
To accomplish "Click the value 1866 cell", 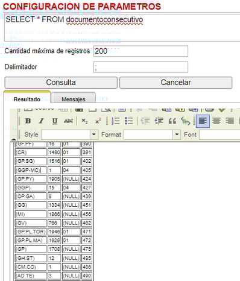I will tap(54, 214).
